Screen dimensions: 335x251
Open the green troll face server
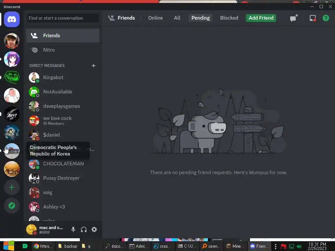point(12,77)
